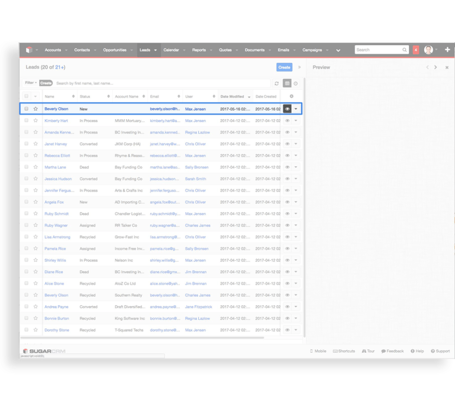Open the column settings gear icon

[291, 96]
